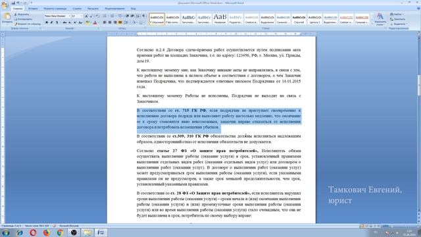This screenshot has width=421, height=237.
Task: Apply red font color
Action: (95, 22)
